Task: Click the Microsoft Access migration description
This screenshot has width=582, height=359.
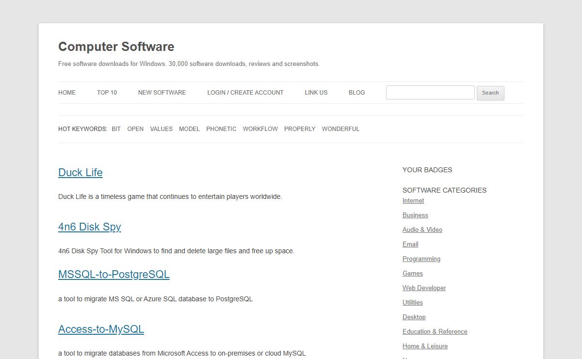Action: click(182, 353)
